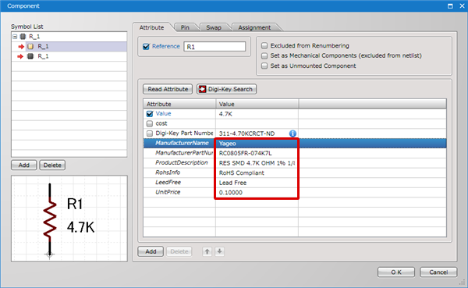Viewport: 468px width, 288px height.
Task: Click the Value column header
Action: (257, 104)
